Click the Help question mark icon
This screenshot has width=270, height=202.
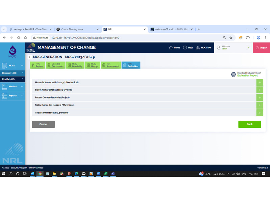click(x=185, y=48)
